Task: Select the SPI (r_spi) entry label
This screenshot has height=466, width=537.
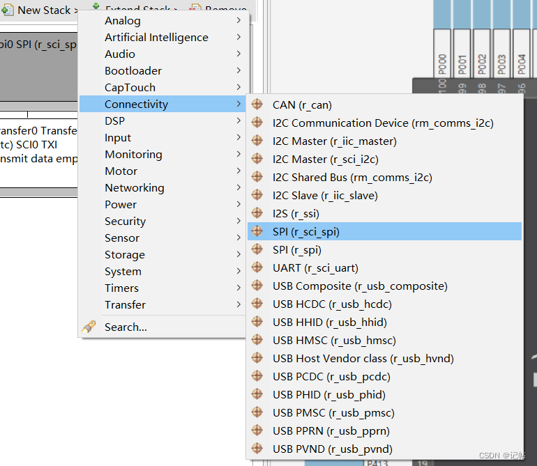Action: (x=297, y=250)
